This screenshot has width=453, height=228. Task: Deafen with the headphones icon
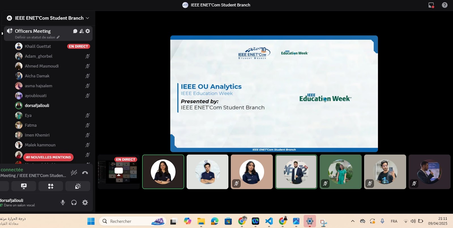74,203
